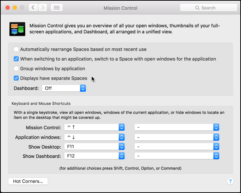Open help with the question mark button
241x193 pixels.
click(230, 181)
